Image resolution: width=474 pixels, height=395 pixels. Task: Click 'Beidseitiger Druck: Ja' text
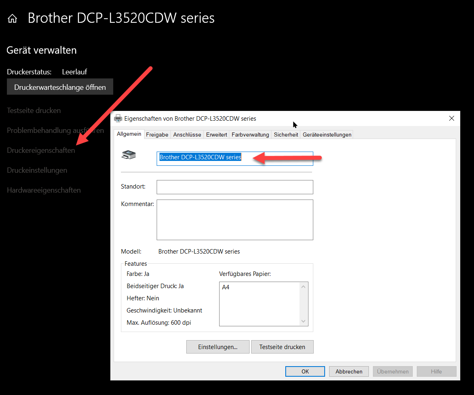pyautogui.click(x=155, y=286)
